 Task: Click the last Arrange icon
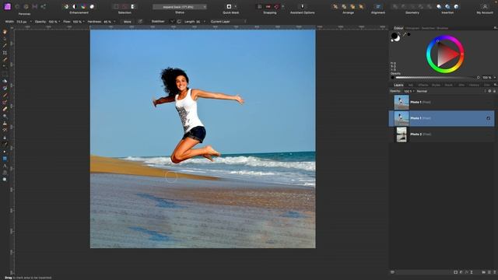(x=361, y=6)
